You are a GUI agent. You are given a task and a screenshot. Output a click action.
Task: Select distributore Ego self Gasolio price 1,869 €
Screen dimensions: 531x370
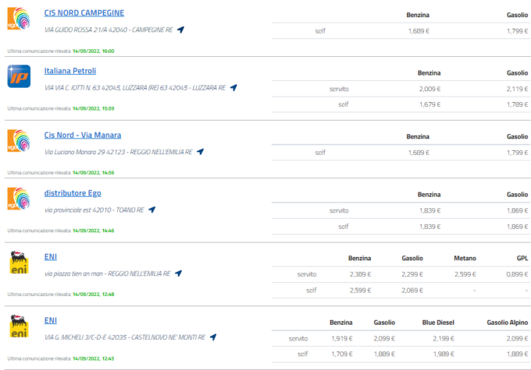[517, 227]
